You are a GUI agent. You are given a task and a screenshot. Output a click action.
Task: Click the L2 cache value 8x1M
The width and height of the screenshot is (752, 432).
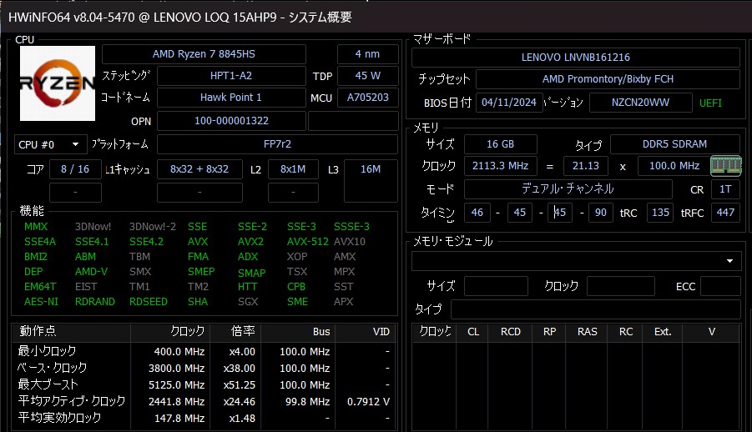293,168
